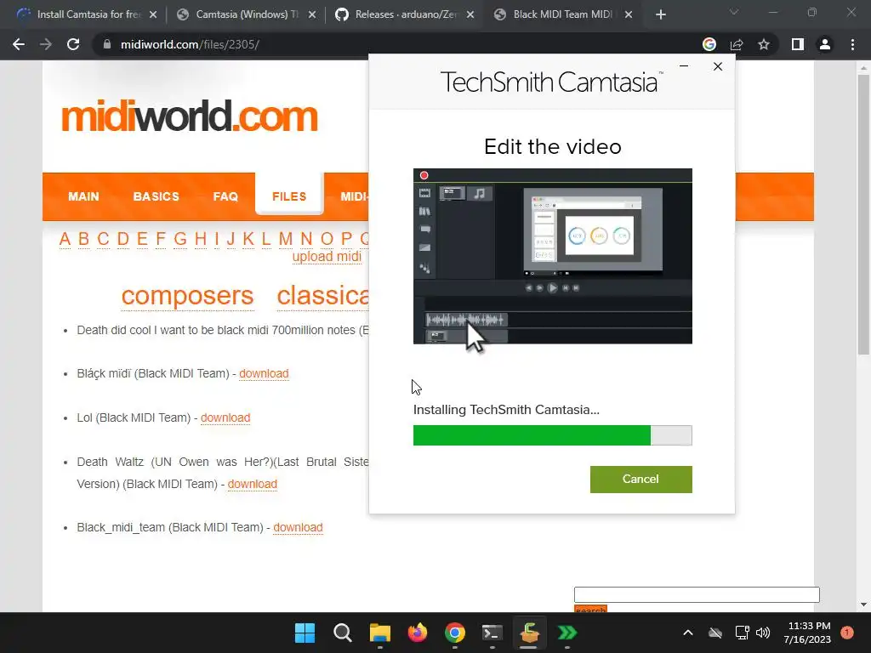The image size is (871, 653).
Task: Switch to Releases arduano GitHub tab
Action: (404, 14)
